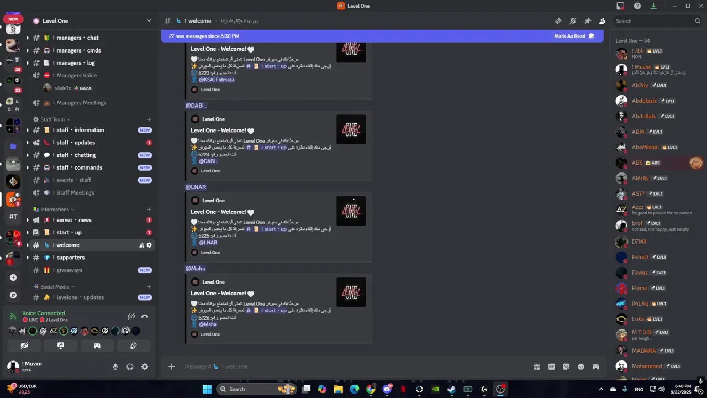Collapse the Social Media category
This screenshot has width=707, height=398.
click(x=54, y=287)
